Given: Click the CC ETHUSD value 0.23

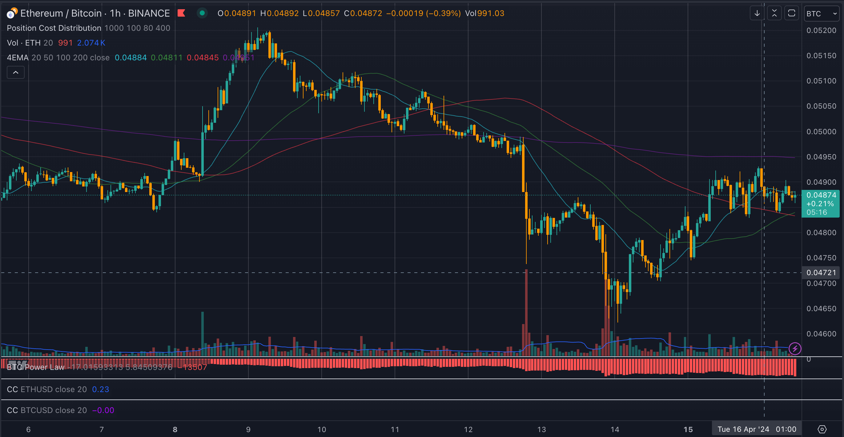Looking at the screenshot, I should [x=101, y=390].
